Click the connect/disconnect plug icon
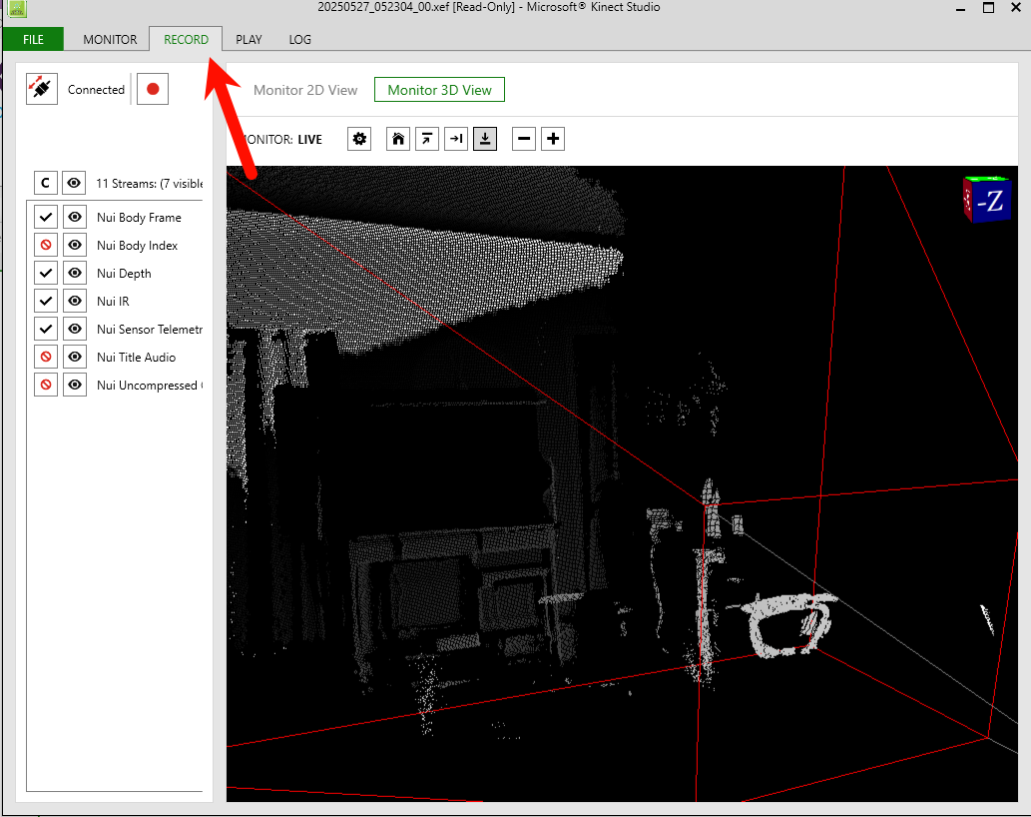Image resolution: width=1031 pixels, height=817 pixels. 42,89
